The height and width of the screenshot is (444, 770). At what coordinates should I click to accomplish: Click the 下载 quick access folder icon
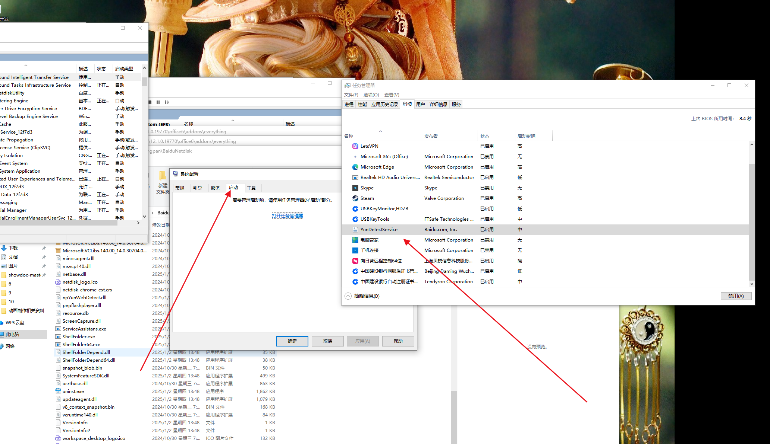4,248
